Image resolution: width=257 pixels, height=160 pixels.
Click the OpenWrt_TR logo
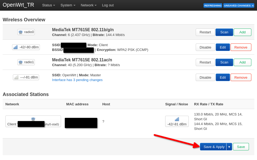point(18,5)
